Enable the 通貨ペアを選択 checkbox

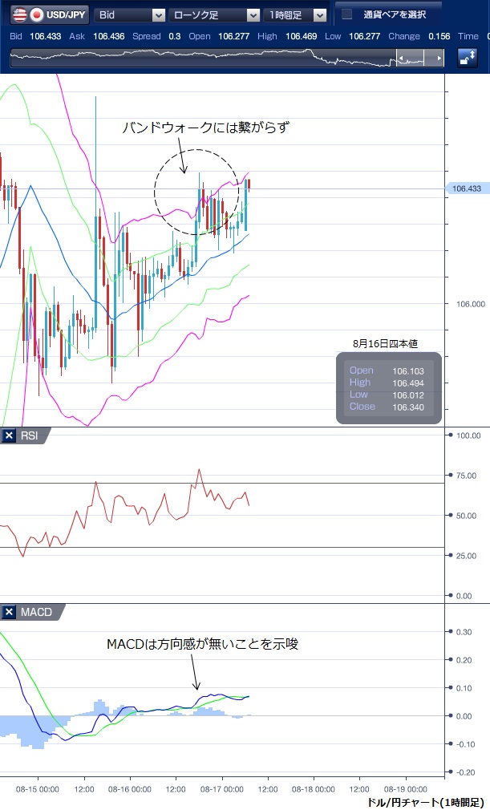point(346,14)
